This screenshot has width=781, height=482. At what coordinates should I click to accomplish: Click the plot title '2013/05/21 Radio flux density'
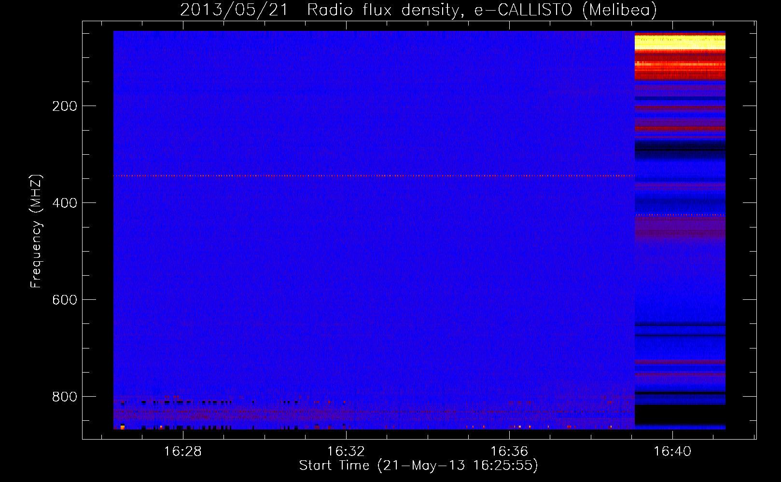pos(319,10)
